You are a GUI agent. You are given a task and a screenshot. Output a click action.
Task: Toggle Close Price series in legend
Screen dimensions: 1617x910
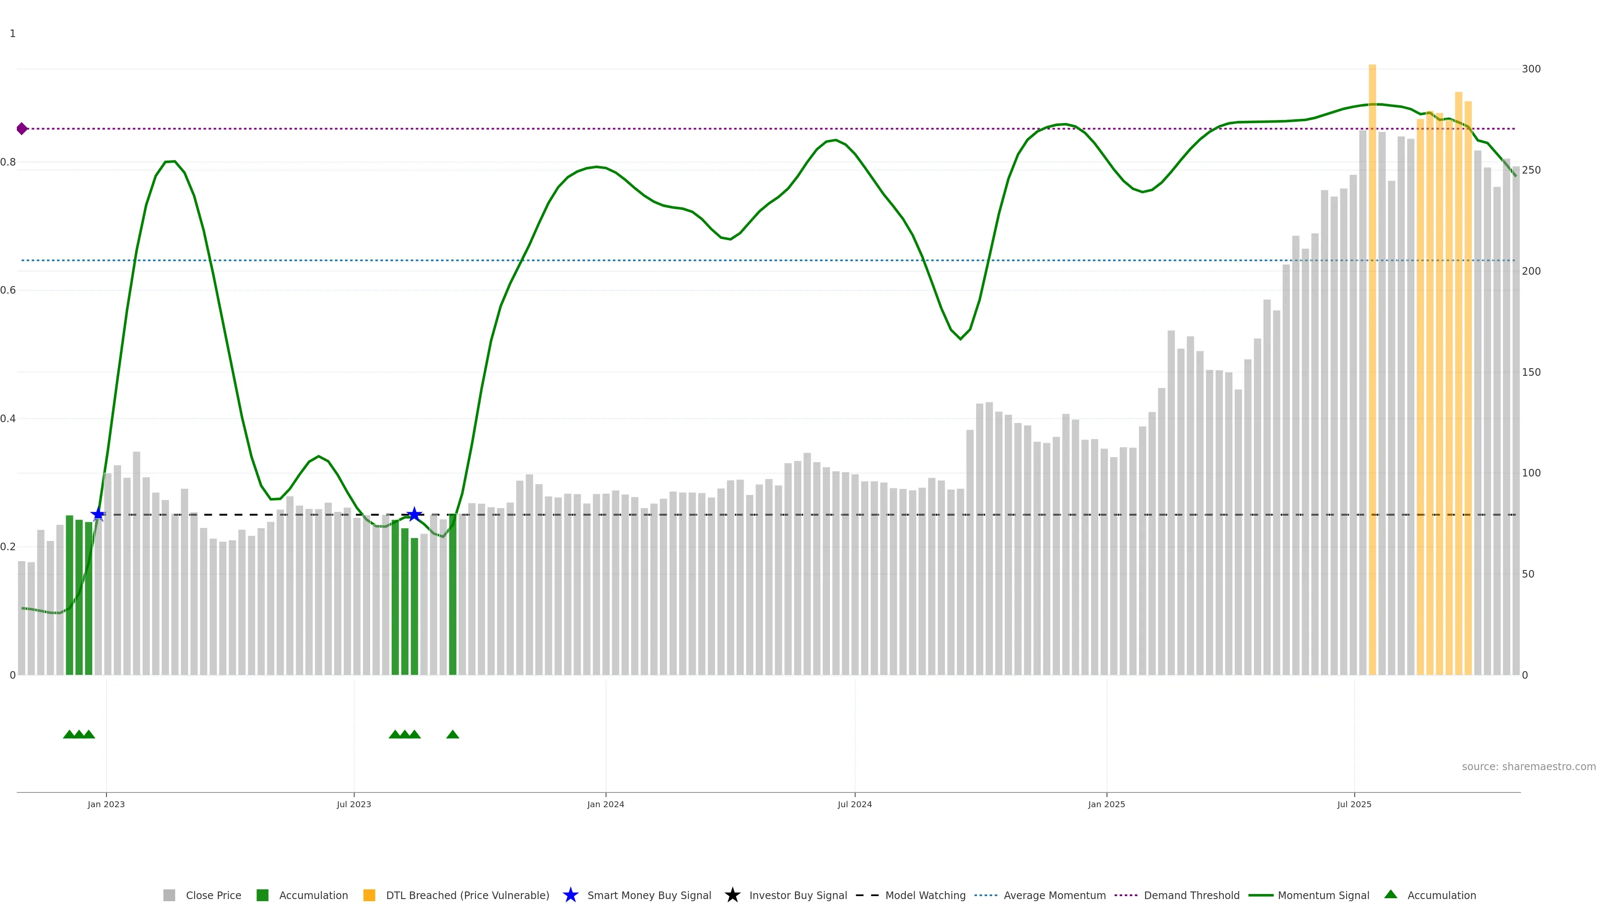[213, 895]
